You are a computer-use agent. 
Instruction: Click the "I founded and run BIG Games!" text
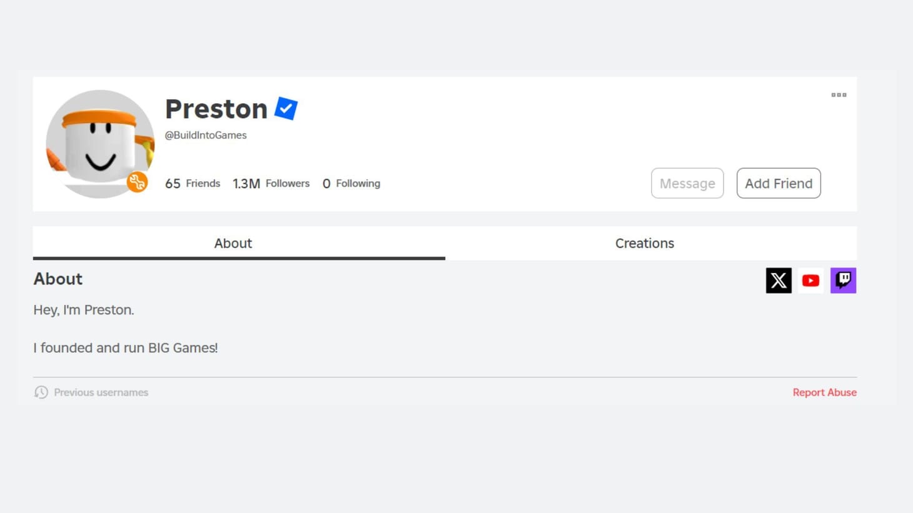[x=126, y=348]
